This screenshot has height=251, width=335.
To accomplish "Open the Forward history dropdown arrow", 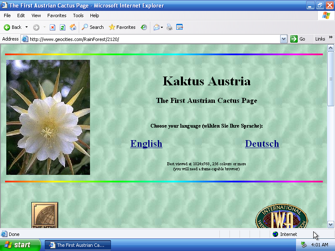I will pos(44,27).
